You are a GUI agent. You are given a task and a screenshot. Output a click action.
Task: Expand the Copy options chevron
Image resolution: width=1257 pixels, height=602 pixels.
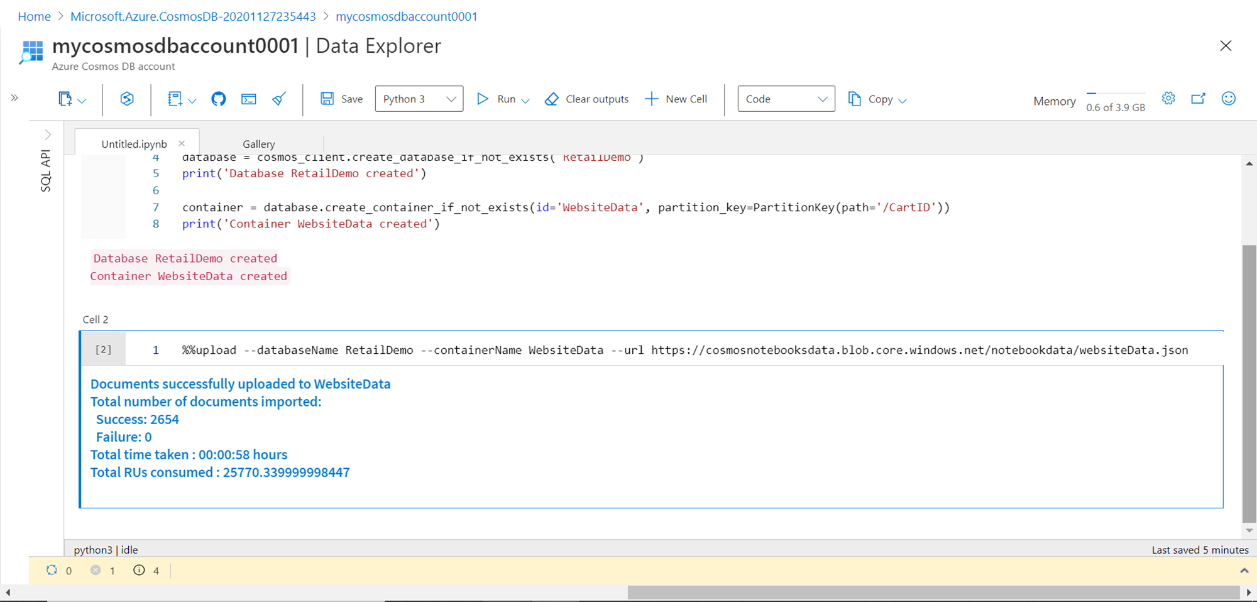[903, 101]
